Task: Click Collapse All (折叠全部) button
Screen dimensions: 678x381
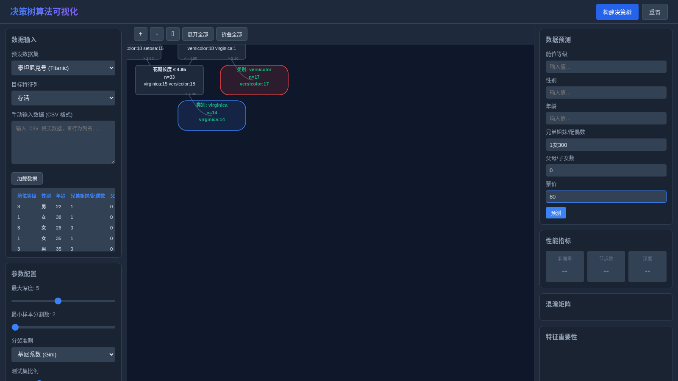Action: [x=232, y=34]
